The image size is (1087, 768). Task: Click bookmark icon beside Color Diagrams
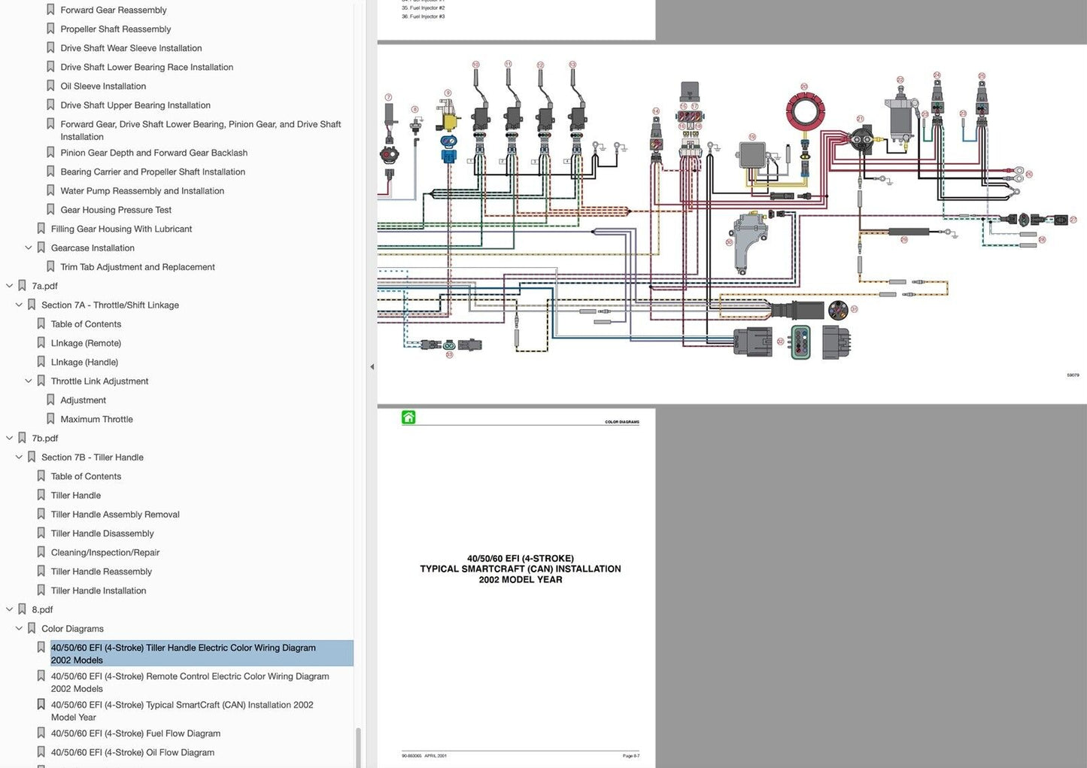click(32, 628)
